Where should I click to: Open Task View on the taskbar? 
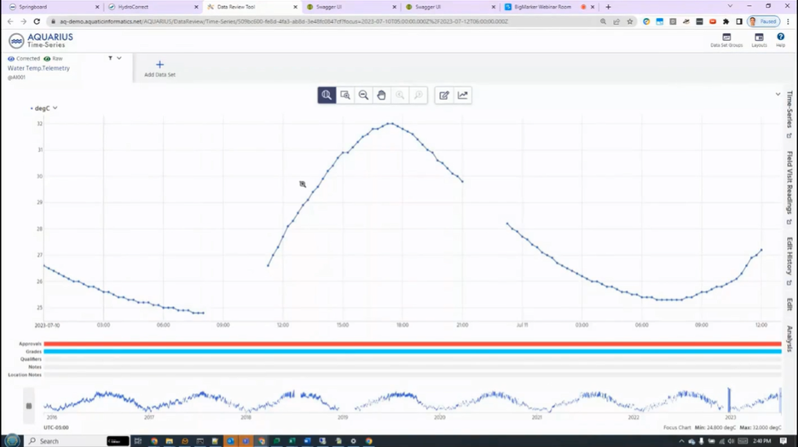pyautogui.click(x=138, y=441)
